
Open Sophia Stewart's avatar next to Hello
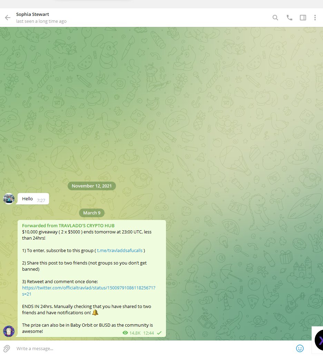tap(9, 199)
